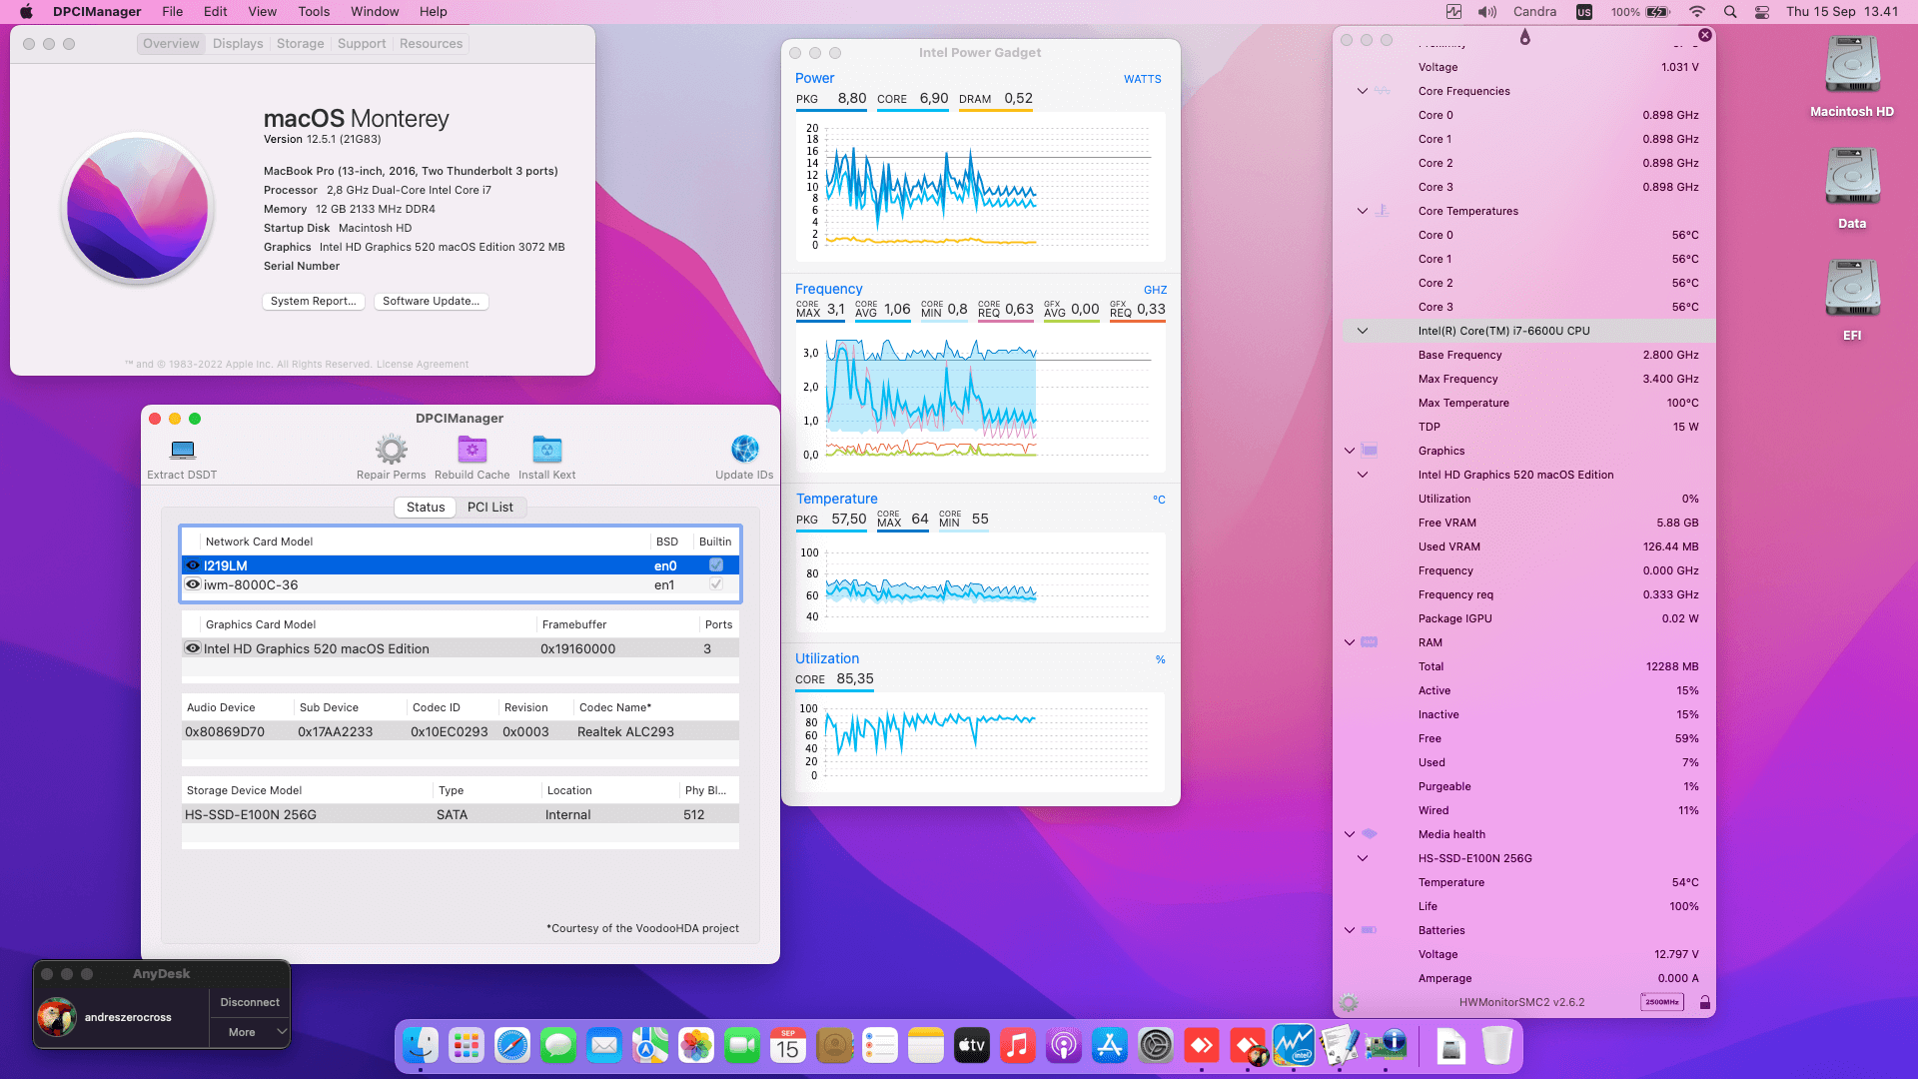Collapse the Core Frequencies group

tap(1362, 91)
